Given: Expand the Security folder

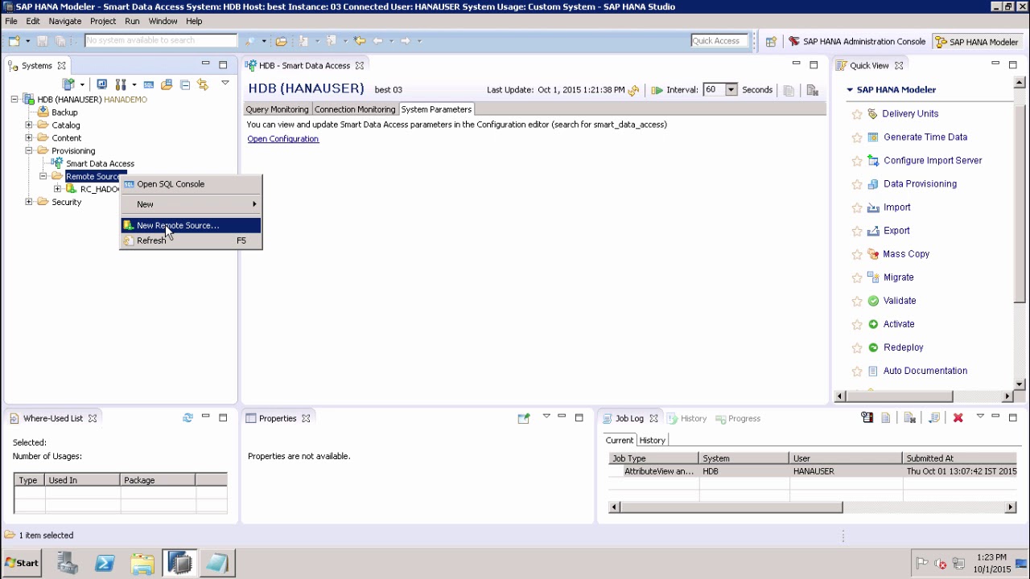Looking at the screenshot, I should [29, 202].
